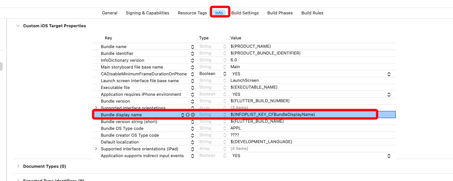Click key stepper arrows beside Executable file
Image resolution: width=453 pixels, height=181 pixels.
pyautogui.click(x=193, y=87)
